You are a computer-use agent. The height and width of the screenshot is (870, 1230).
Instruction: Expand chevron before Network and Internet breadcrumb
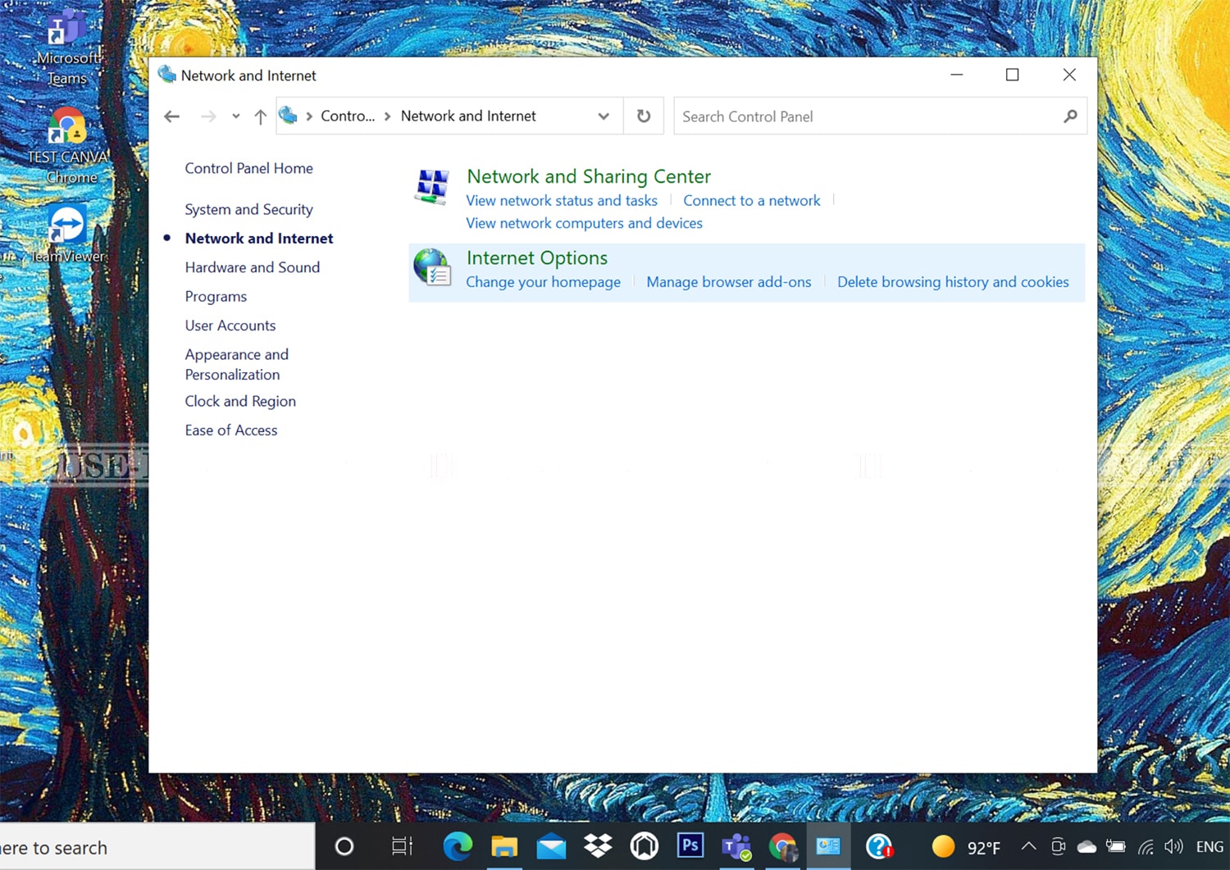[387, 116]
